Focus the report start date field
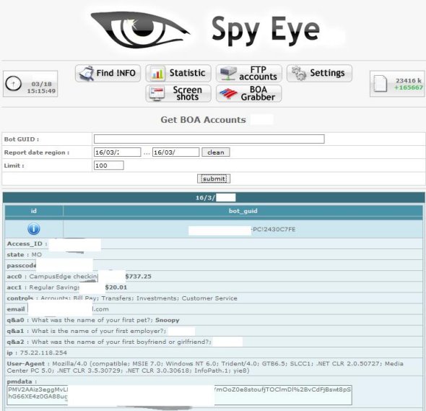Viewport: 426px width, 411px height. (118, 152)
